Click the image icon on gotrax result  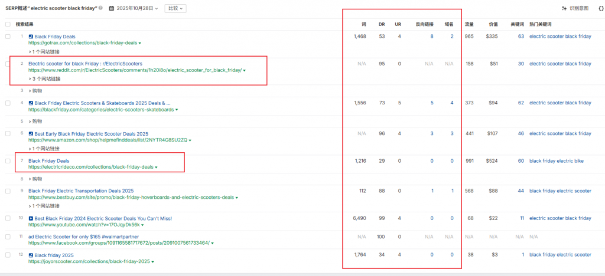click(x=31, y=37)
